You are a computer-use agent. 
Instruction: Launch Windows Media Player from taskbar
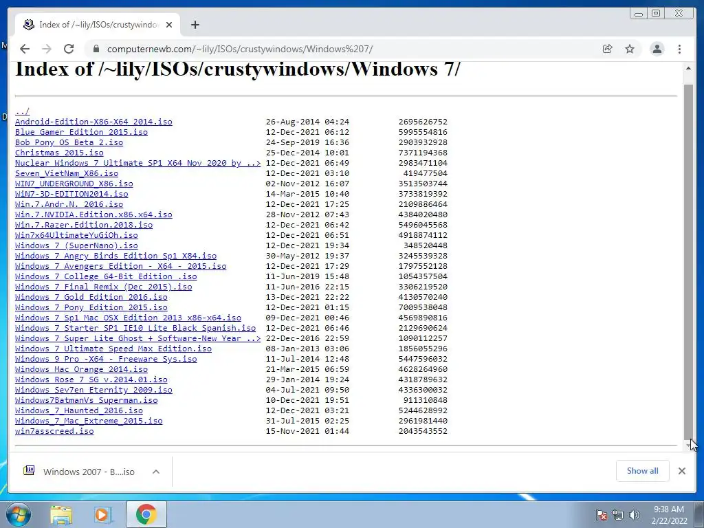[103, 514]
